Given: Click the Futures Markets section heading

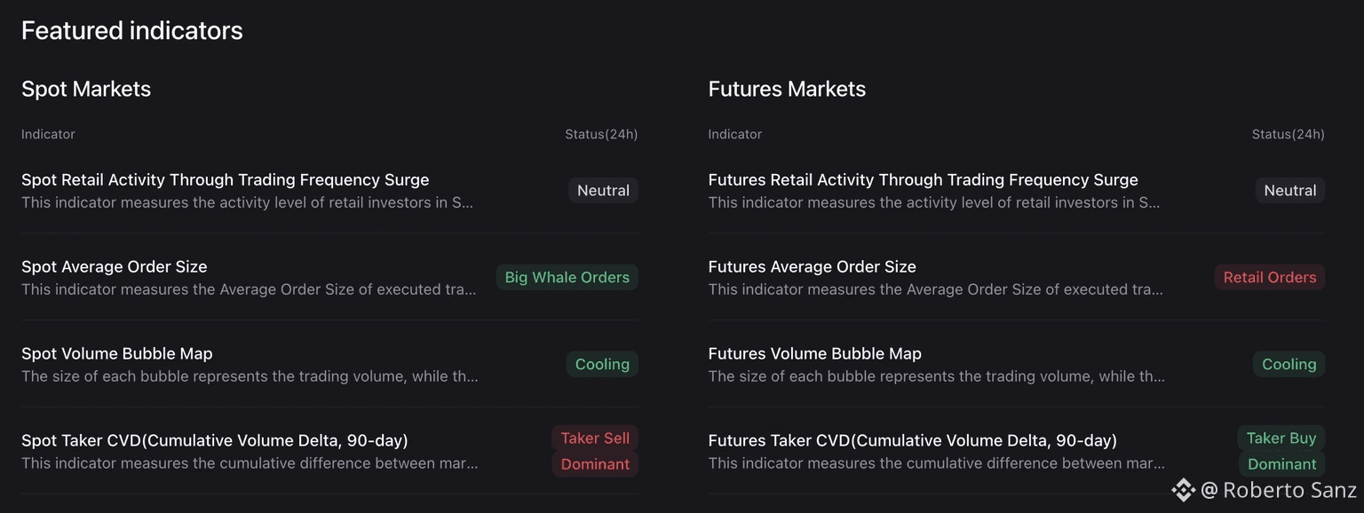Looking at the screenshot, I should [x=787, y=90].
